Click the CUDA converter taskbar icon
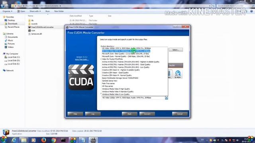Screen dimensions: 255x143 point(93,140)
